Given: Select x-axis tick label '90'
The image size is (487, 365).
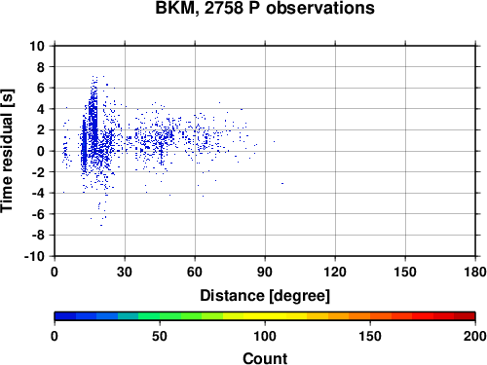Looking at the screenshot, I should pyautogui.click(x=265, y=272).
